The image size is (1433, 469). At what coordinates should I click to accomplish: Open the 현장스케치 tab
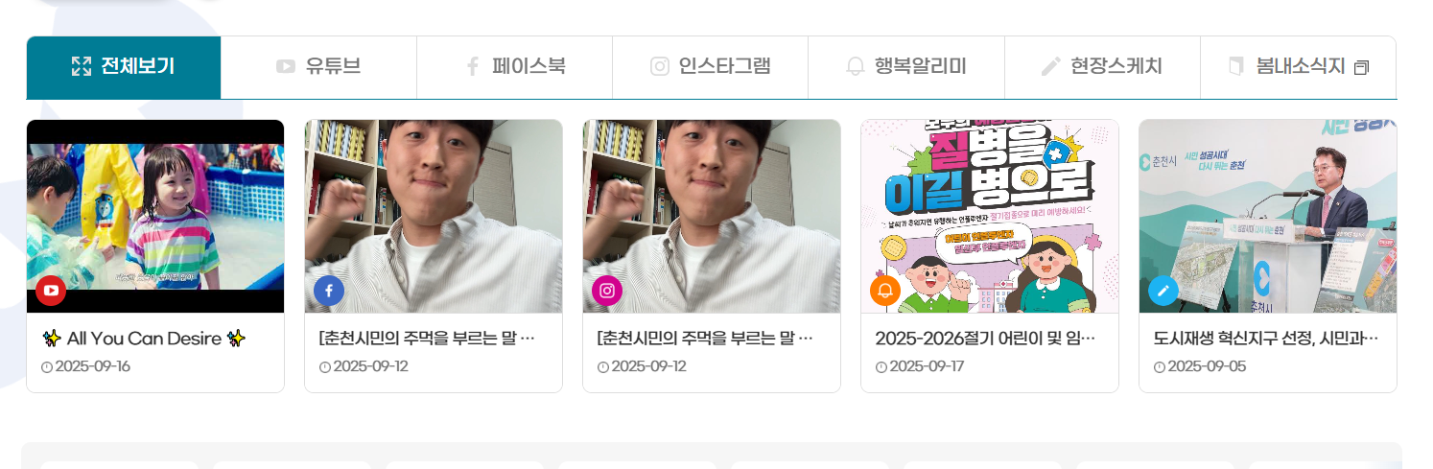point(1102,67)
